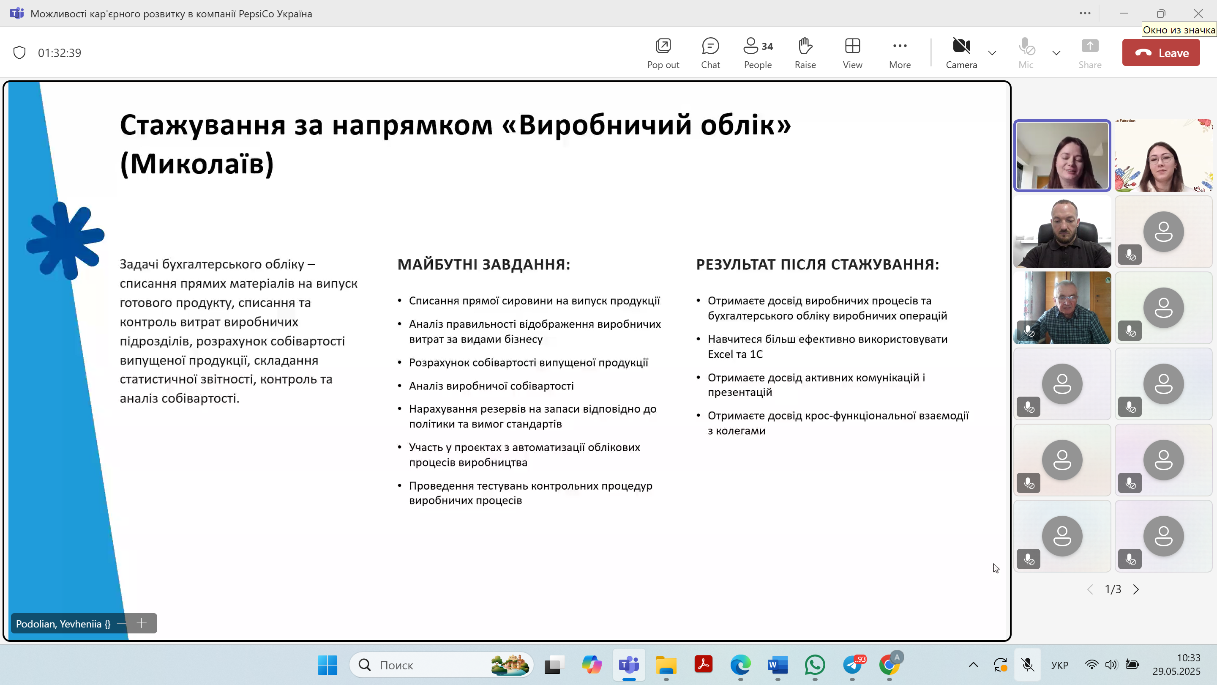This screenshot has width=1217, height=685.
Task: Go to next participants page
Action: coord(1136,589)
